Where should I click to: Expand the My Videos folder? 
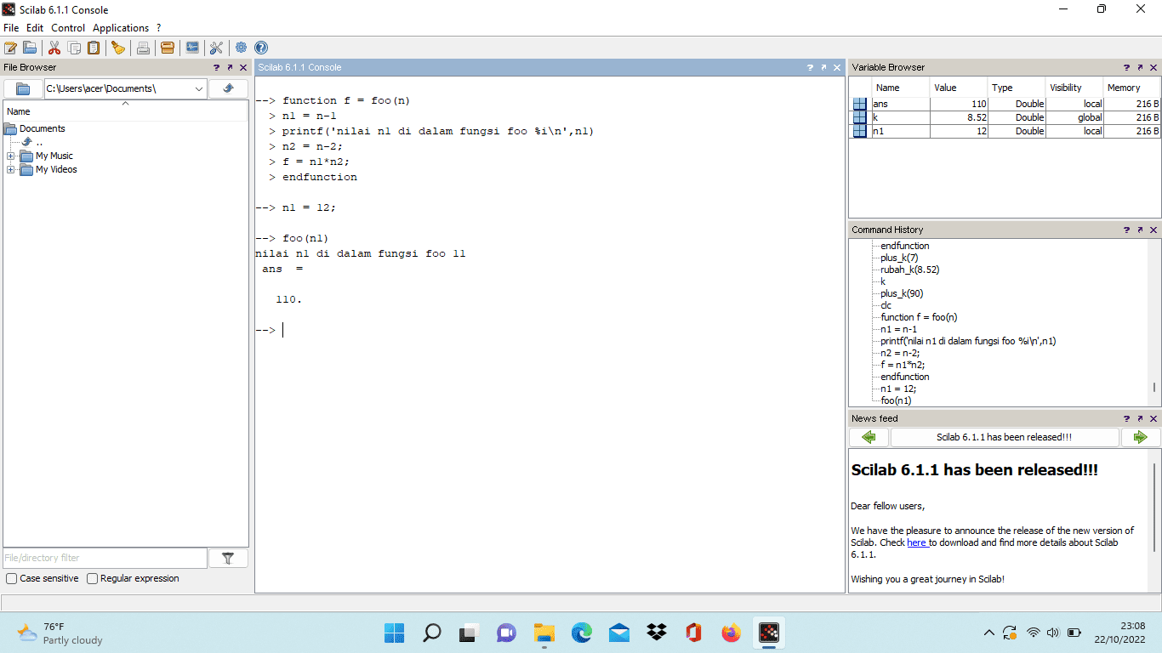click(x=11, y=170)
